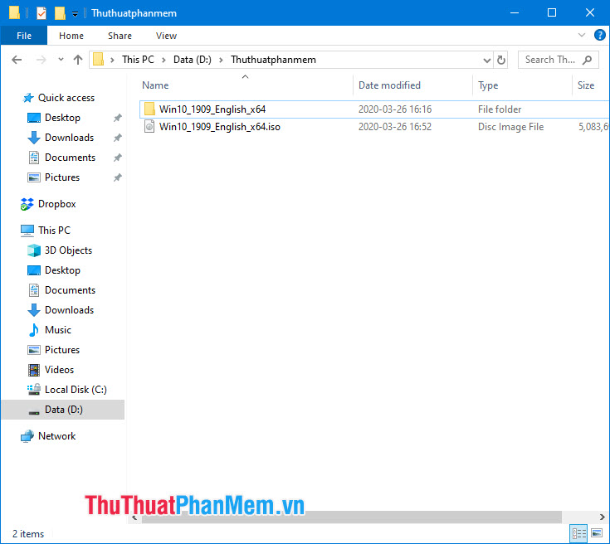Go up one folder level
610x544 pixels.
point(78,60)
